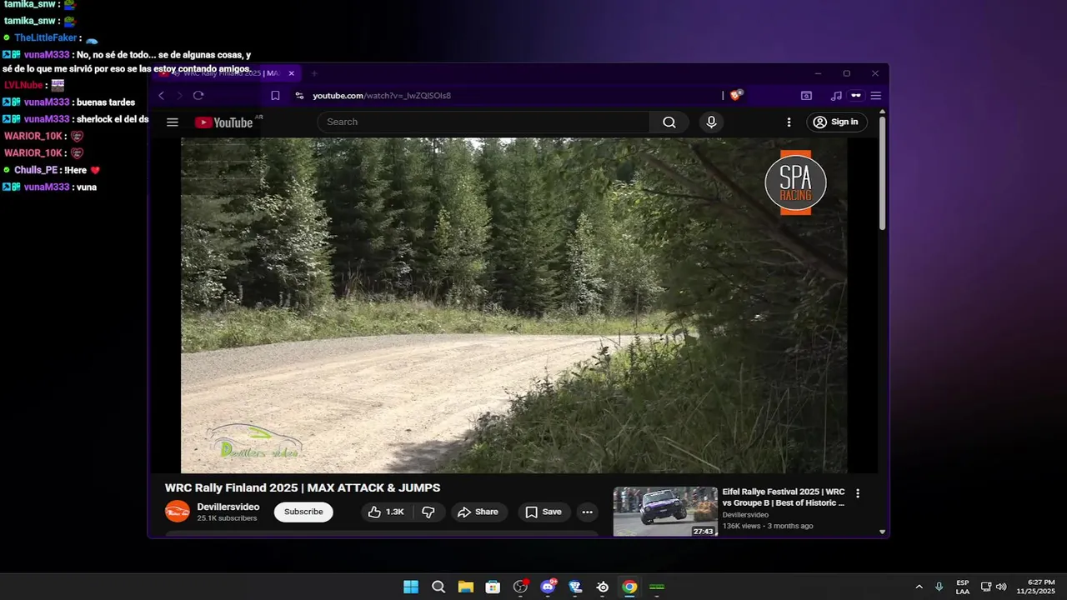1067x600 pixels.
Task: Click the glasses-shaped toolbar icon
Action: [855, 96]
